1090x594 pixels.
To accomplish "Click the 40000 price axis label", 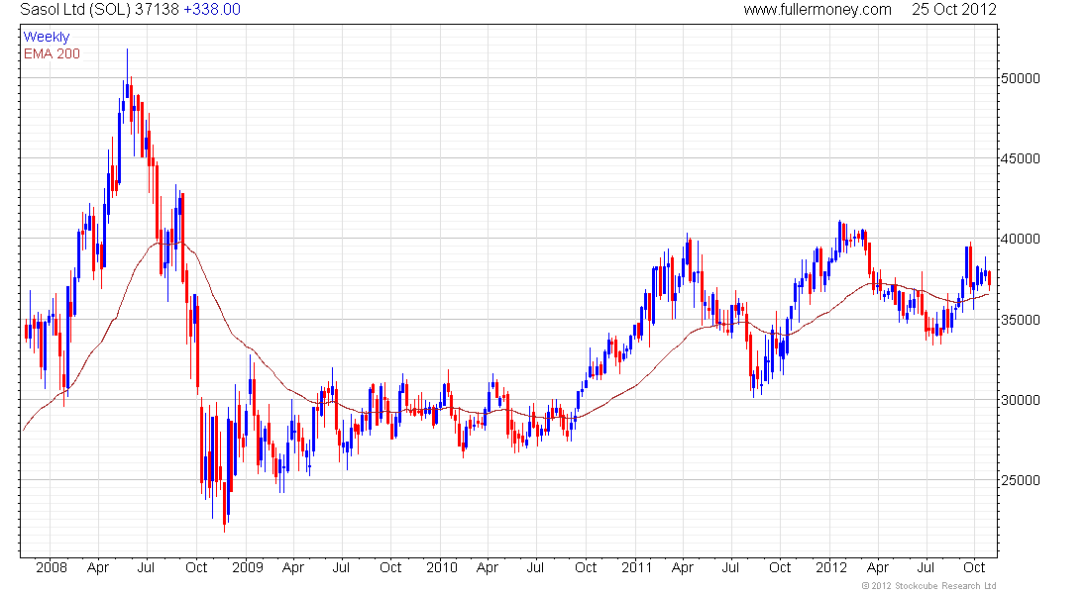I will (1020, 239).
